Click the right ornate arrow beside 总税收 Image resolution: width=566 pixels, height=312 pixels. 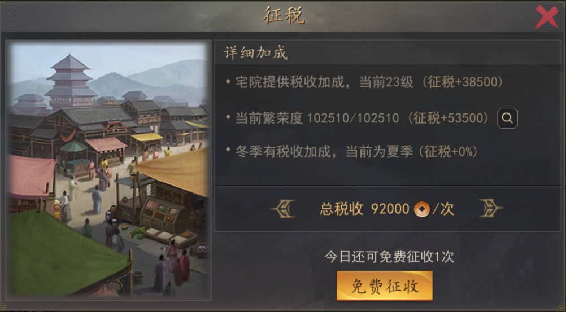click(x=490, y=209)
